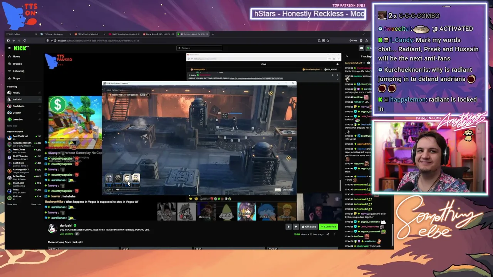Open dariusirl avatar below the video
This screenshot has height=277, width=493.
coord(52,228)
